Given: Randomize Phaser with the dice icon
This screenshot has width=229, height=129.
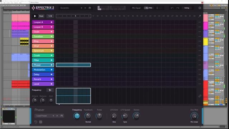Looking at the screenshot, I should pos(41,122).
